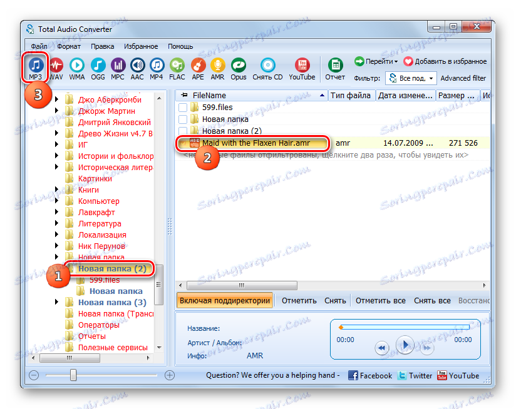Expand the Джо Аберкромби tree folder
Image resolution: width=516 pixels, height=409 pixels.
pyautogui.click(x=56, y=99)
